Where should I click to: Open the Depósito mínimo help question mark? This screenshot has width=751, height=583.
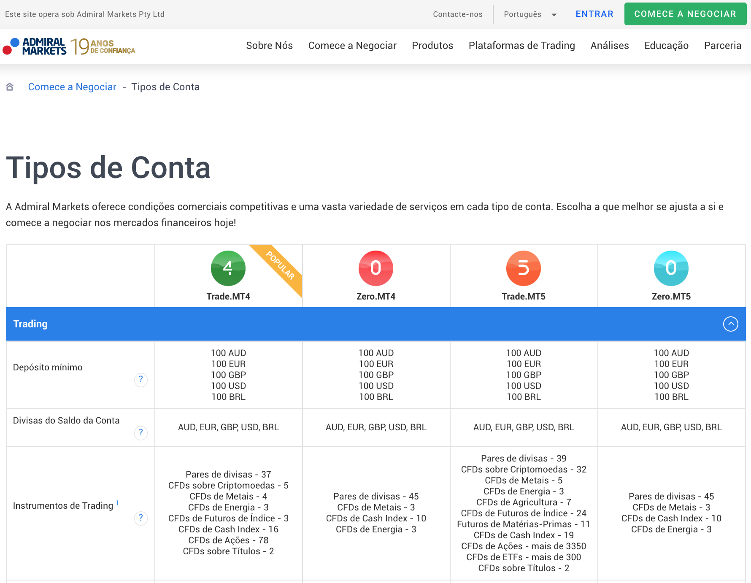(141, 380)
